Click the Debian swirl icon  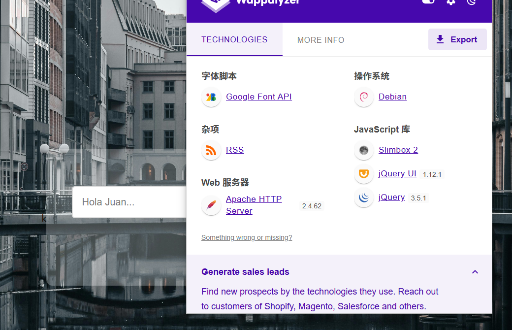point(364,97)
